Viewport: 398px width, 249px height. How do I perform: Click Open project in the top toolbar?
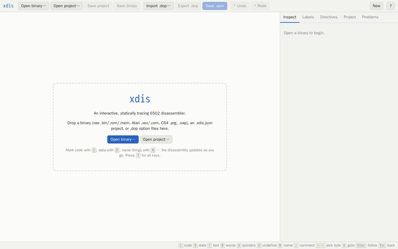(67, 6)
